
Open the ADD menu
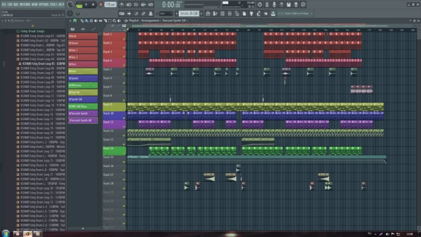(16, 4)
